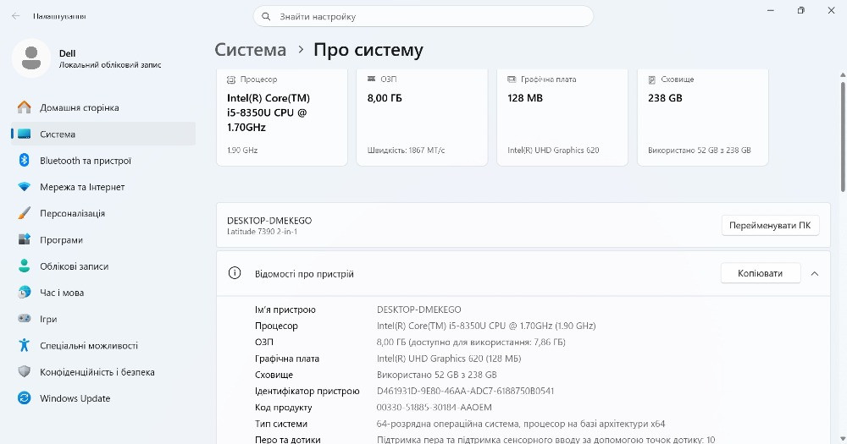
Task: Minimize the settings window
Action: tap(771, 10)
